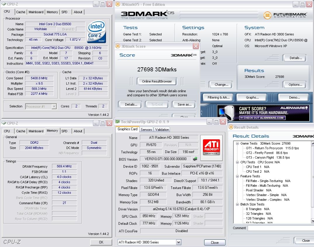The image size is (314, 247).
Task: Select GT2 - Firefly Forest result
Action: point(267,153)
